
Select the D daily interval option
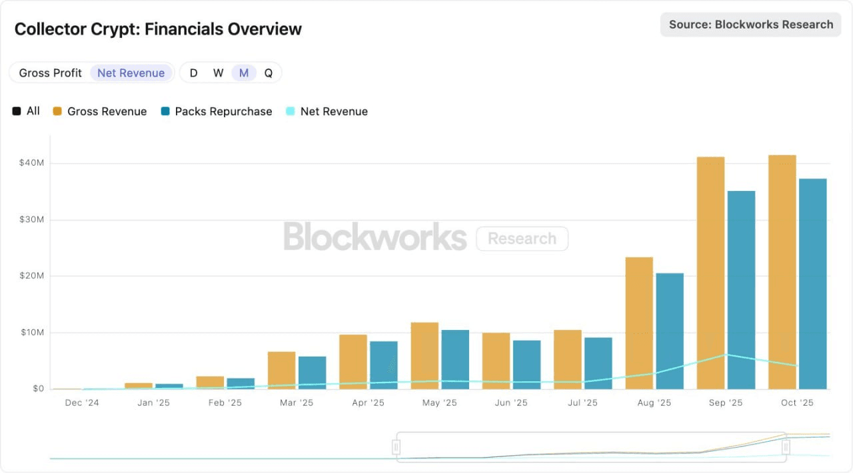(193, 73)
